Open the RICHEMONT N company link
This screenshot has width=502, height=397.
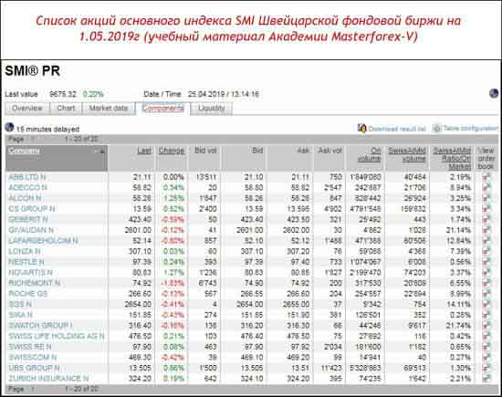click(35, 283)
